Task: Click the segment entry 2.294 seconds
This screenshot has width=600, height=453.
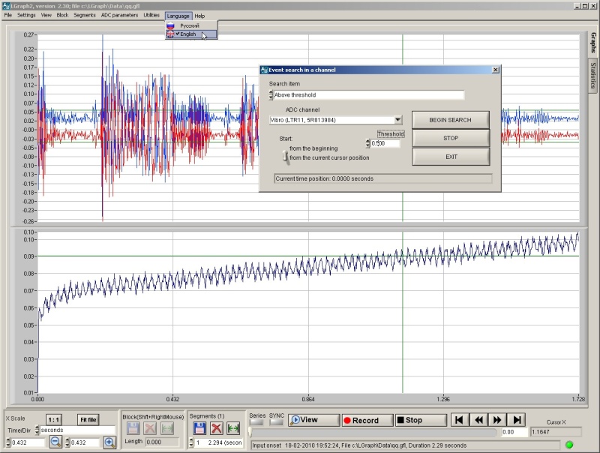Action: coord(219,442)
